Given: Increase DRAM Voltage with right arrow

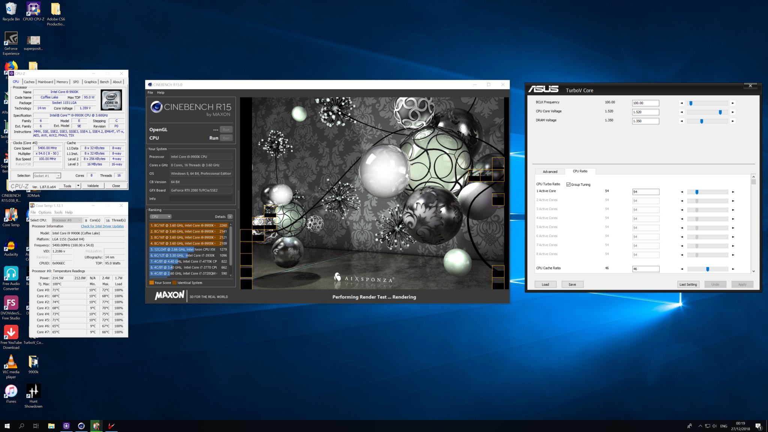Looking at the screenshot, I should click(x=733, y=121).
